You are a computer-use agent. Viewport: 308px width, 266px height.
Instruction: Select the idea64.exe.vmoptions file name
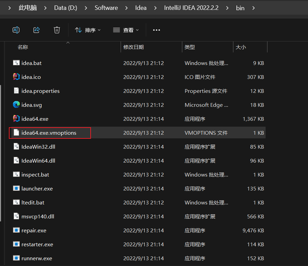pyautogui.click(x=49, y=133)
